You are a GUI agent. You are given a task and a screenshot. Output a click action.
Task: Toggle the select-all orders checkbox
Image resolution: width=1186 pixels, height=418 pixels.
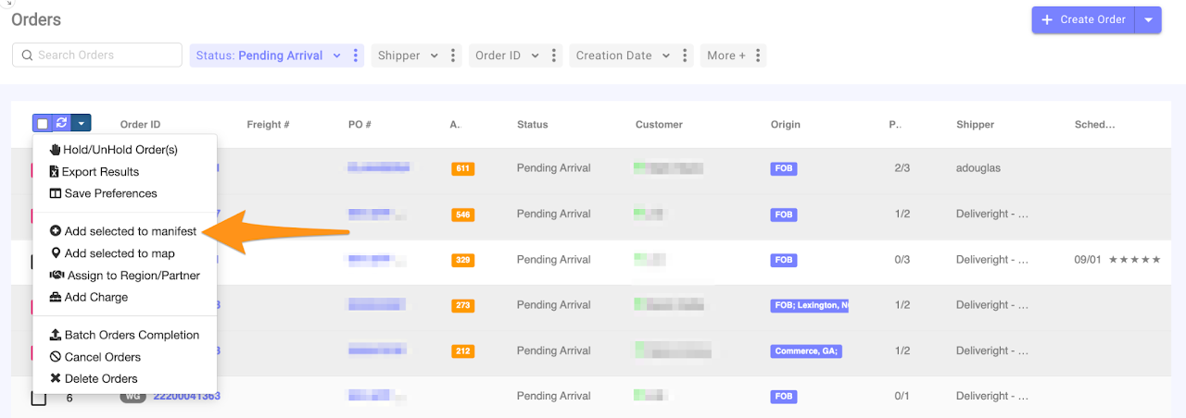pos(43,123)
